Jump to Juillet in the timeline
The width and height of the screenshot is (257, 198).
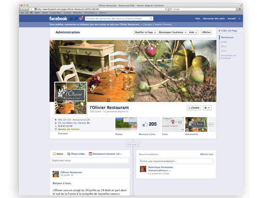(224, 42)
